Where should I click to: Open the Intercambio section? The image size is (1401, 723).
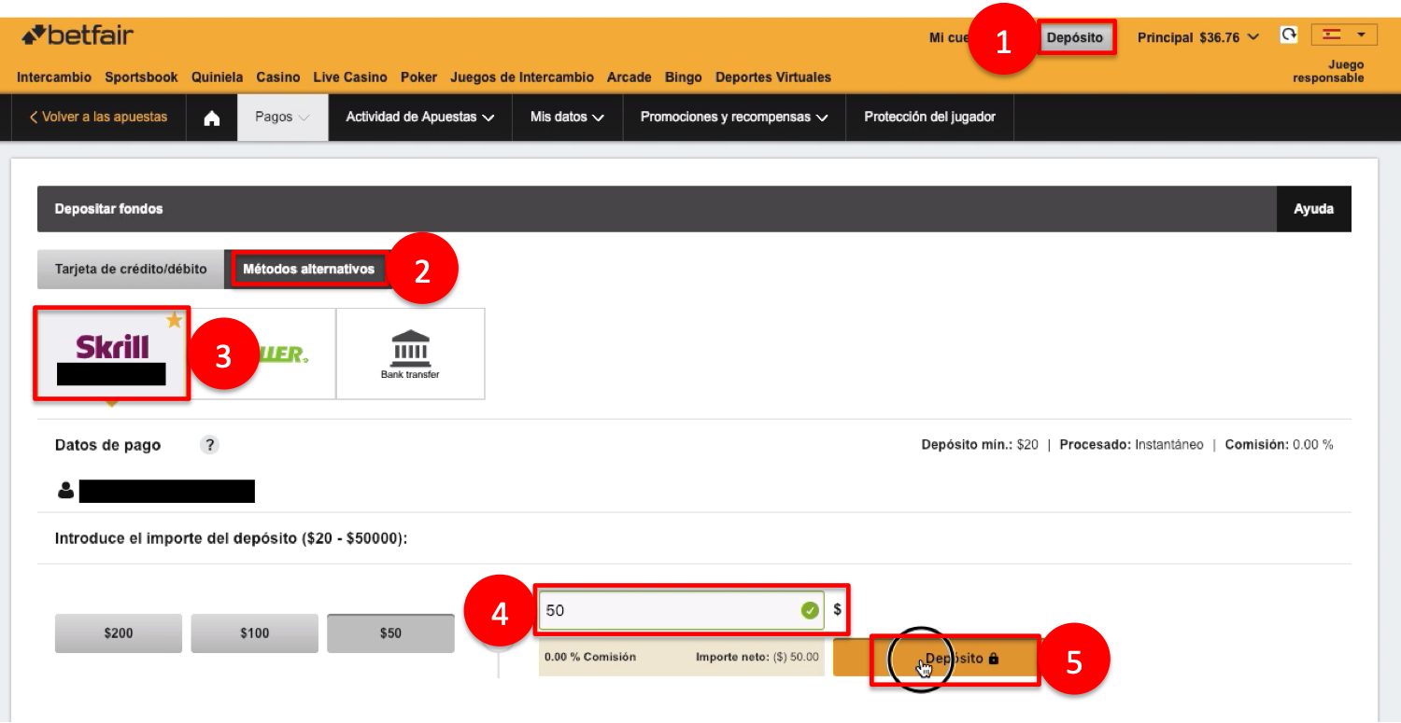[x=54, y=77]
